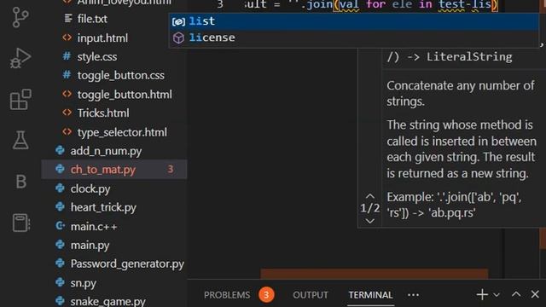Show more panel tabs via ellipsis
The width and height of the screenshot is (546, 307).
click(x=413, y=295)
